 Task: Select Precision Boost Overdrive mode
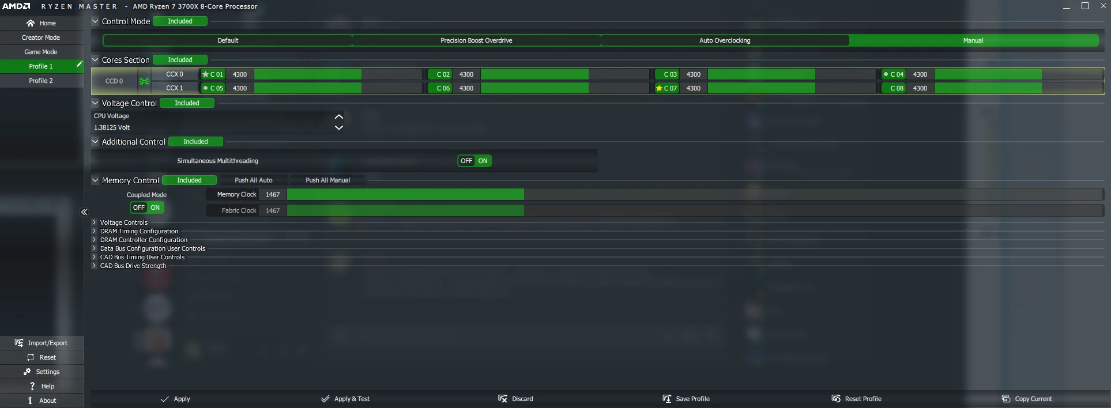476,40
